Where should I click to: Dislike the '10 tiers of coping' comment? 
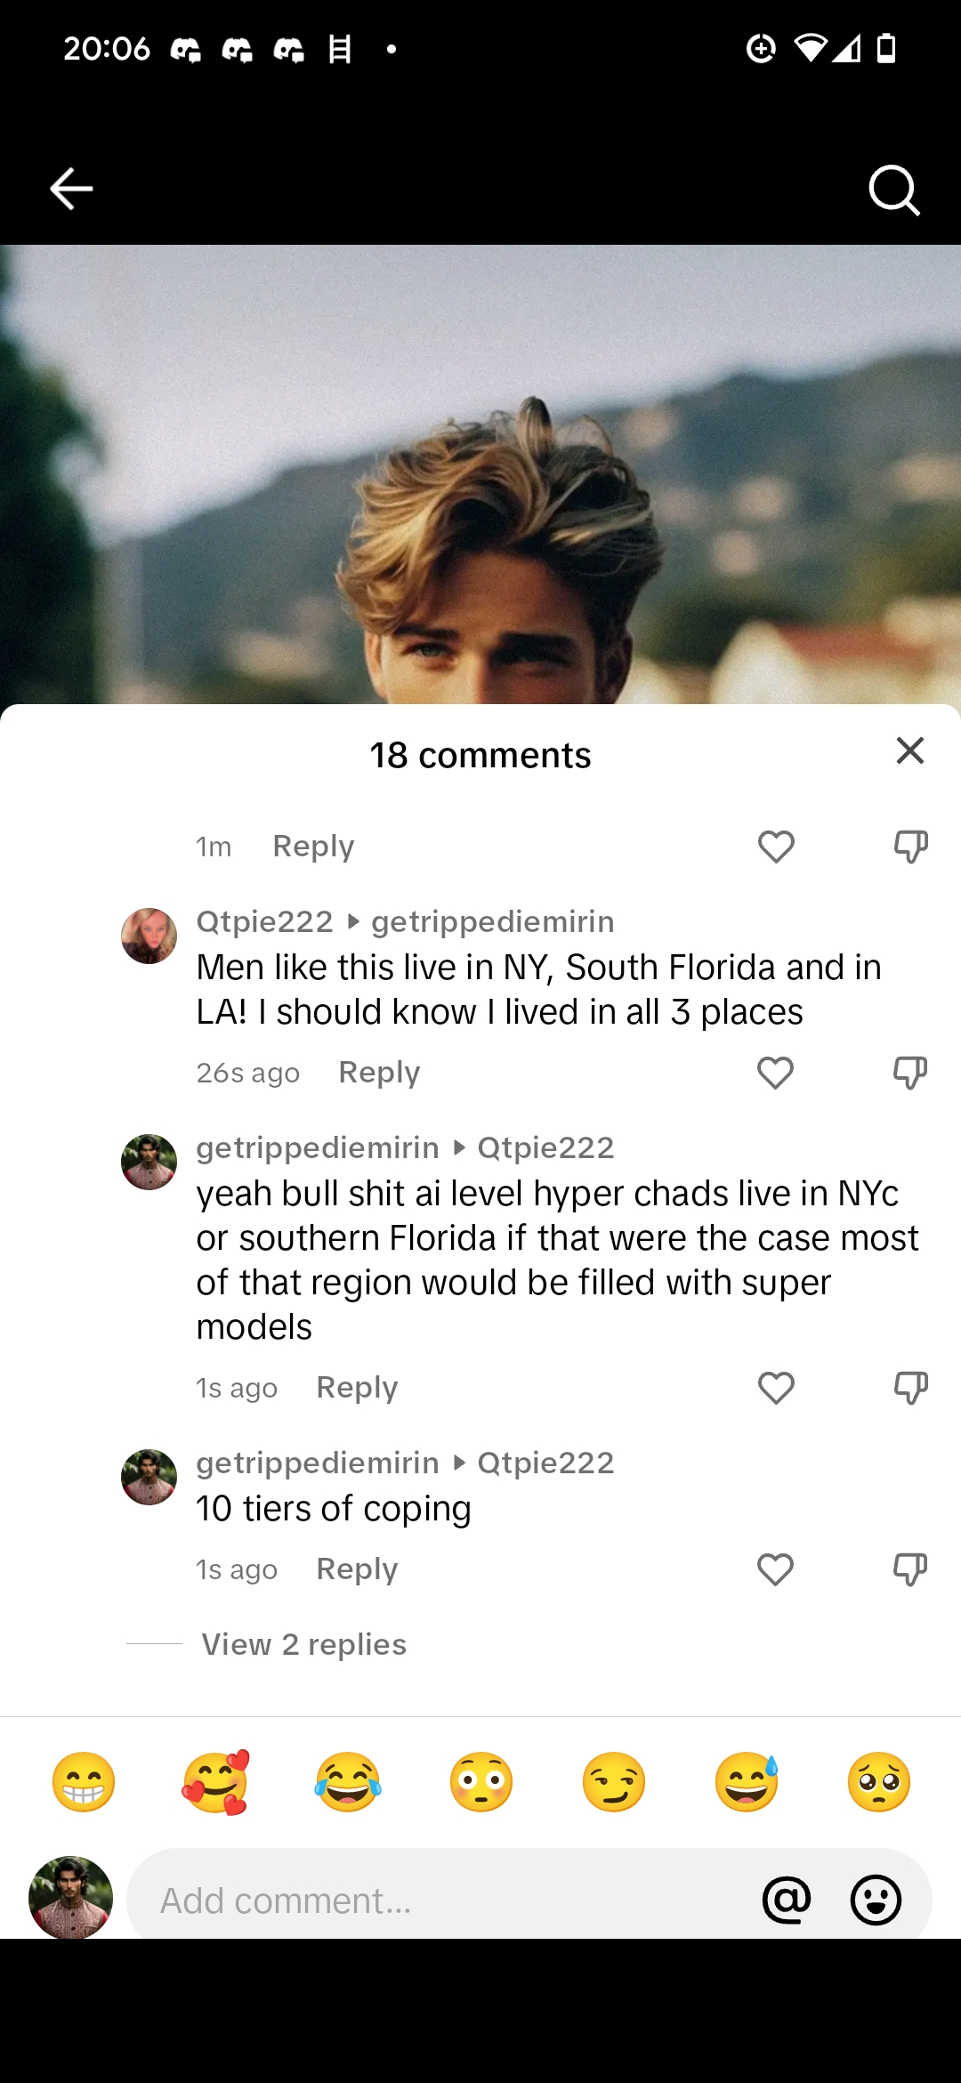pos(909,1569)
